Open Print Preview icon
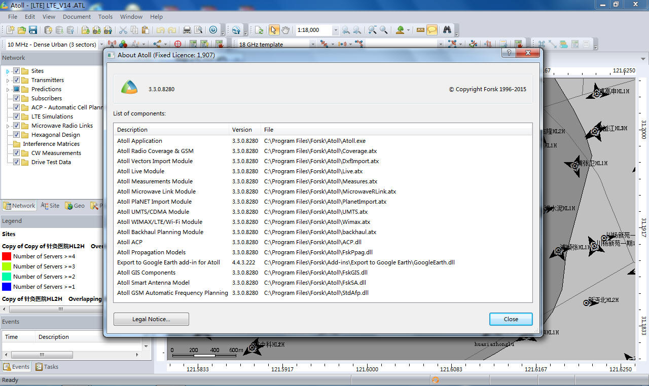 tap(198, 30)
